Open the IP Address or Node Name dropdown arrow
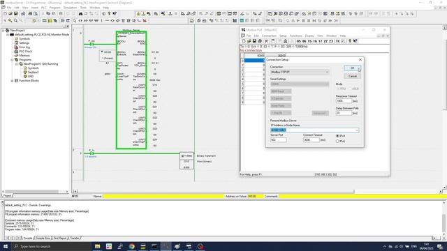 [357, 130]
